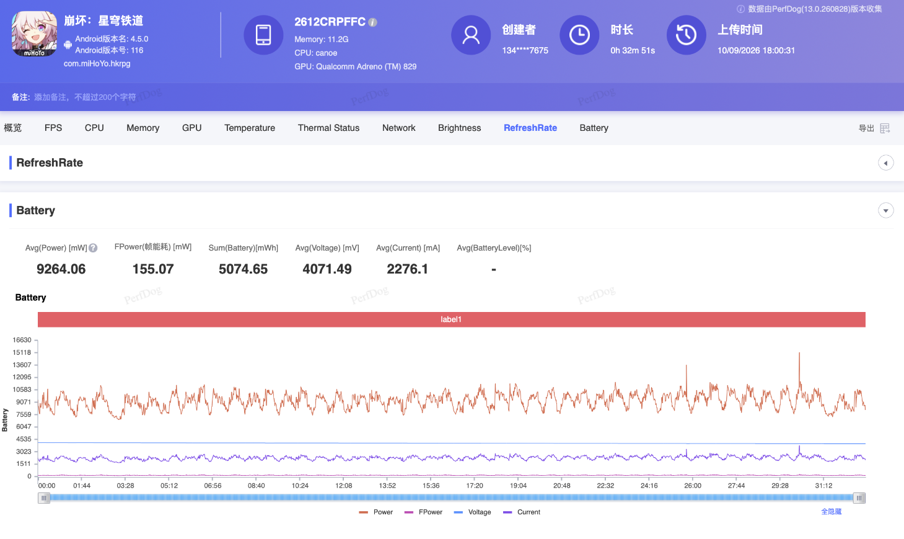
Task: Click the Android version number 116
Action: click(110, 50)
